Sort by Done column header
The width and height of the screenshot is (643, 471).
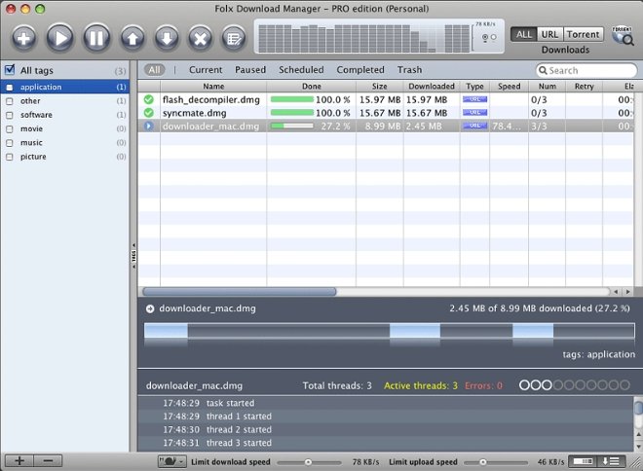[311, 87]
